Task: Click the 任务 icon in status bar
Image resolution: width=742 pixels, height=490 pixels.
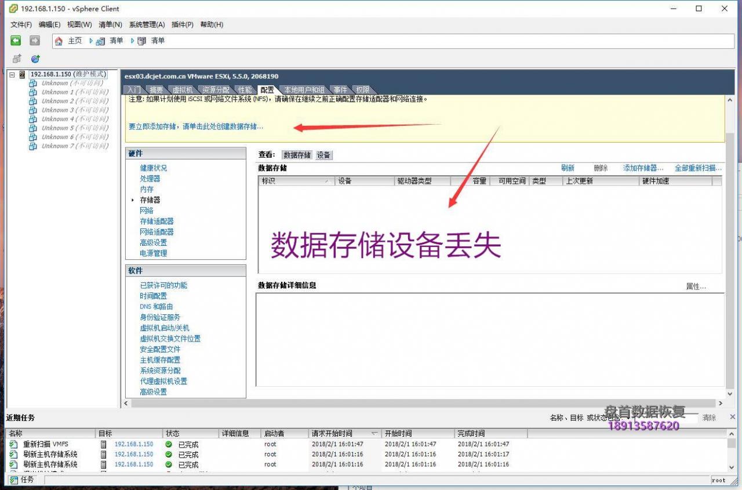Action: pyautogui.click(x=14, y=480)
